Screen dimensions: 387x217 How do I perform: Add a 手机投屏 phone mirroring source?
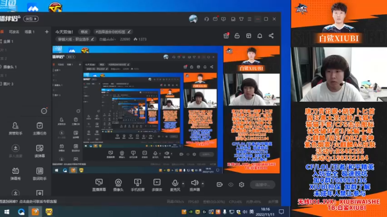pos(137,185)
